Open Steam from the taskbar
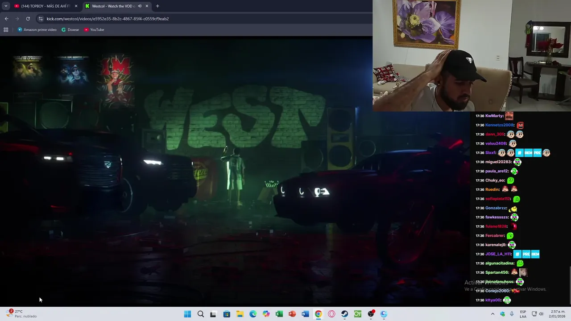571x321 pixels. [x=344, y=314]
